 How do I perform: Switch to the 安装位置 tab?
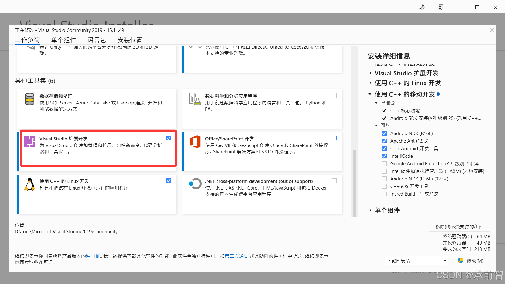(x=130, y=40)
